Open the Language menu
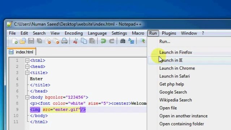231x130 pixels. [x=97, y=33]
